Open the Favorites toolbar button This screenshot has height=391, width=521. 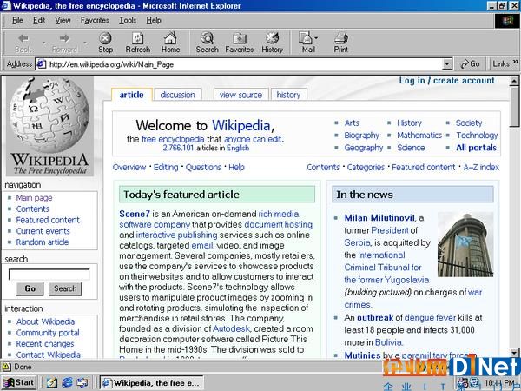click(x=240, y=43)
